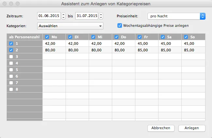The image size is (212, 138).
Task: Open the Preiseinheit pro Nacht dropdown
Action: [x=176, y=16]
